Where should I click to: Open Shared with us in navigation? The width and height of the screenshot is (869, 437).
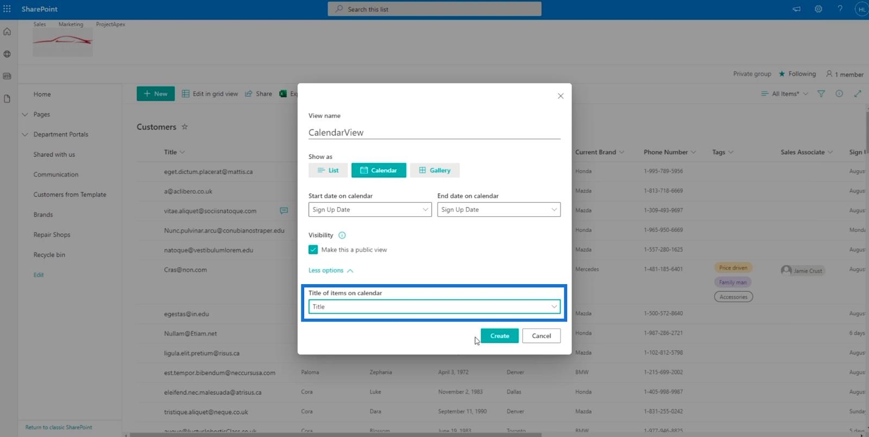pos(54,155)
